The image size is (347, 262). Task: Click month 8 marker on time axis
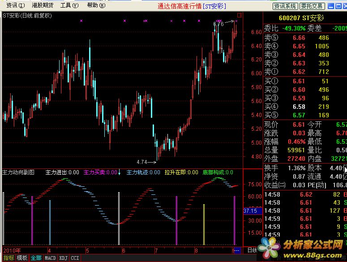click(196, 251)
